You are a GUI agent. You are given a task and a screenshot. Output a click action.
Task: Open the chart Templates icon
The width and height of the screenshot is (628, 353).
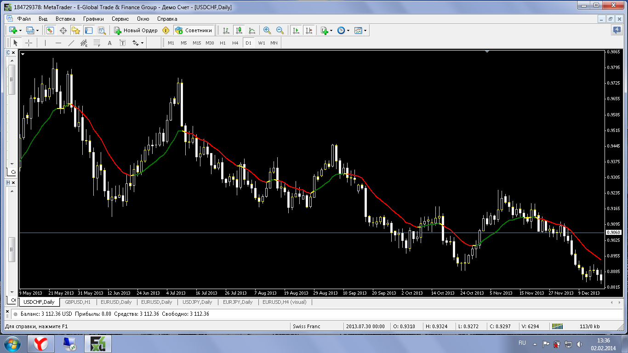358,30
